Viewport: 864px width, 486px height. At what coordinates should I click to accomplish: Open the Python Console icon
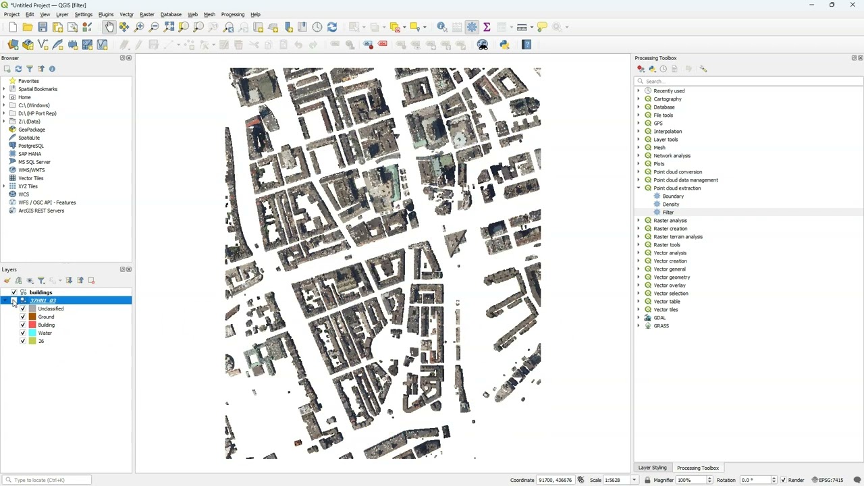coord(504,45)
